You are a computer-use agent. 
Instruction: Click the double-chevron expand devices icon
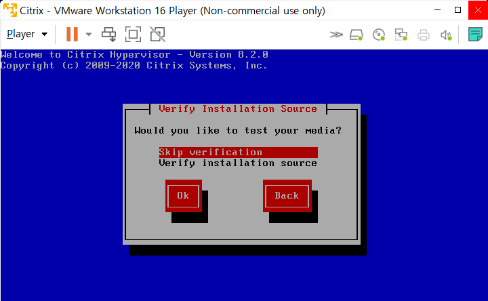pos(336,35)
